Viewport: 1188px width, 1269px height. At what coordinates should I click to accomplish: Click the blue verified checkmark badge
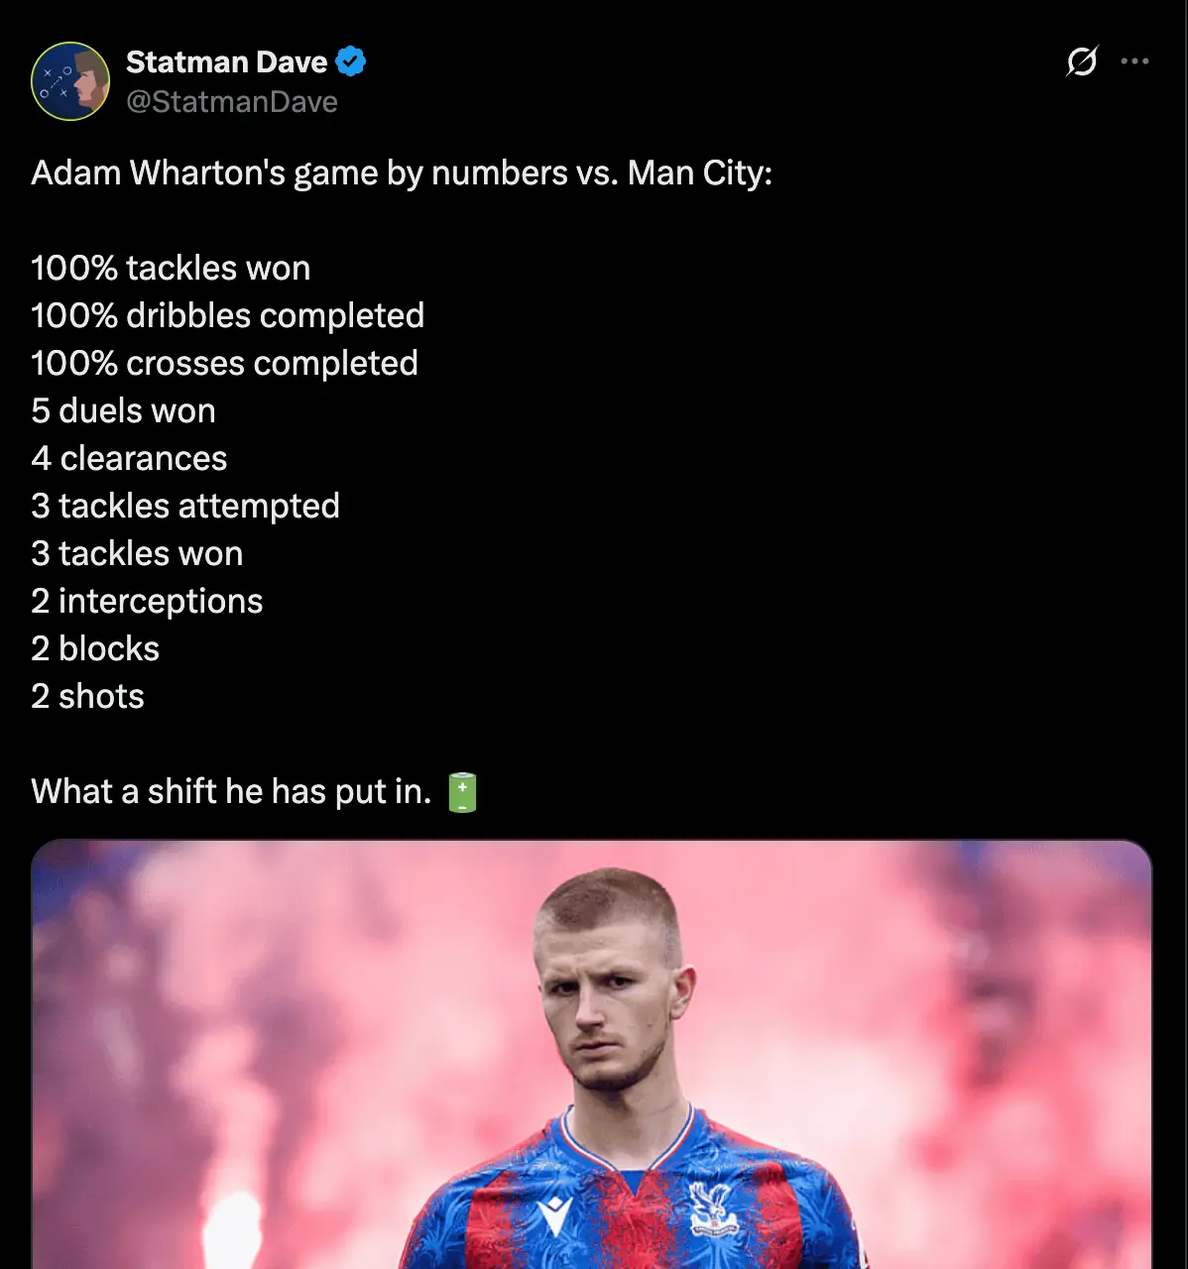pos(350,62)
